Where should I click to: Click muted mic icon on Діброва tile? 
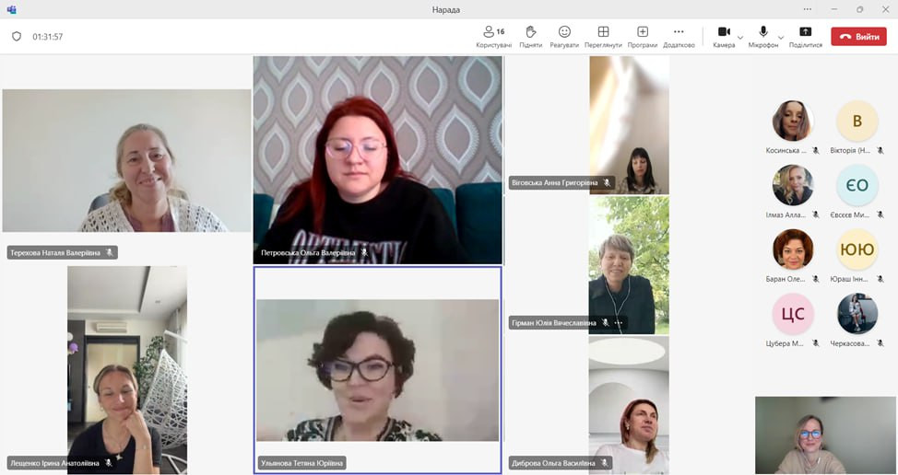604,463
